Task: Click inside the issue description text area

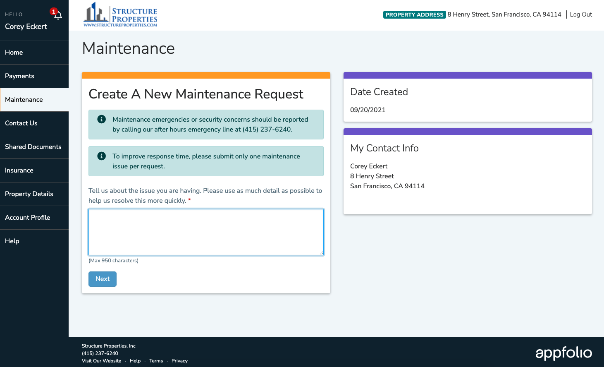Action: tap(206, 232)
